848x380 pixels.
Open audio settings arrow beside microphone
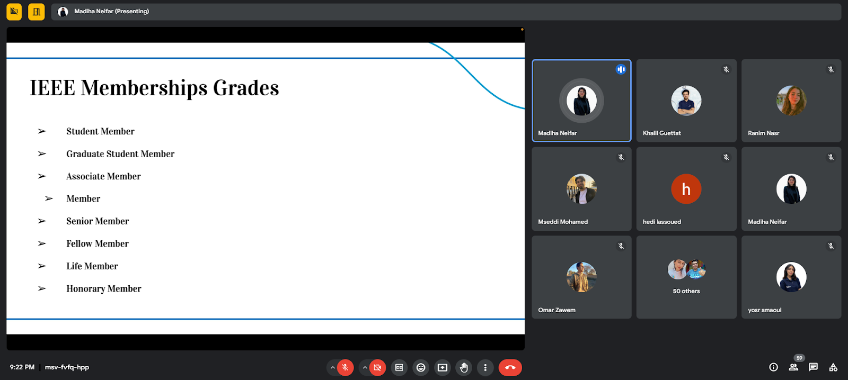click(x=332, y=367)
